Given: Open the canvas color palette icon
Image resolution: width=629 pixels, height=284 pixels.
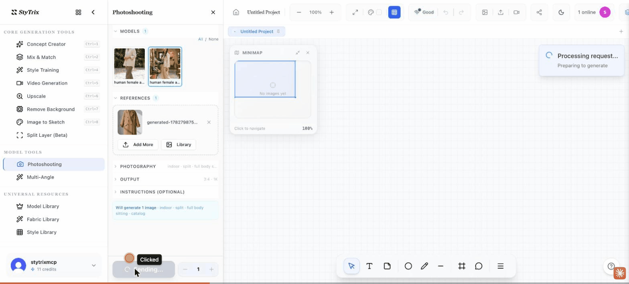Looking at the screenshot, I should (x=371, y=12).
